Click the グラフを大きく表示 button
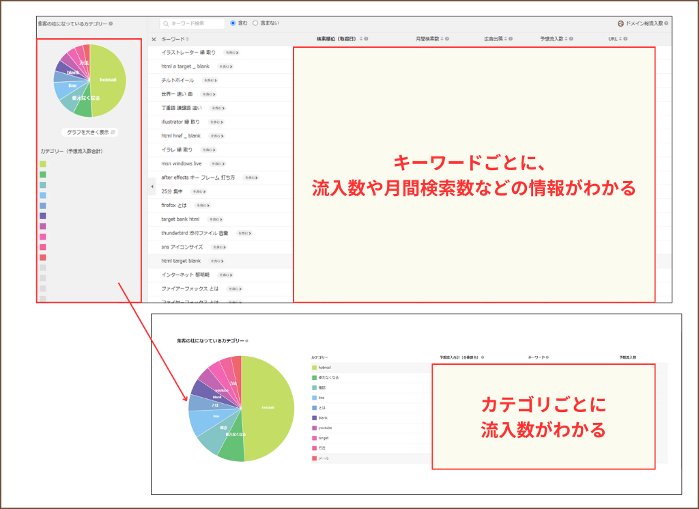The image size is (699, 509). pyautogui.click(x=90, y=133)
